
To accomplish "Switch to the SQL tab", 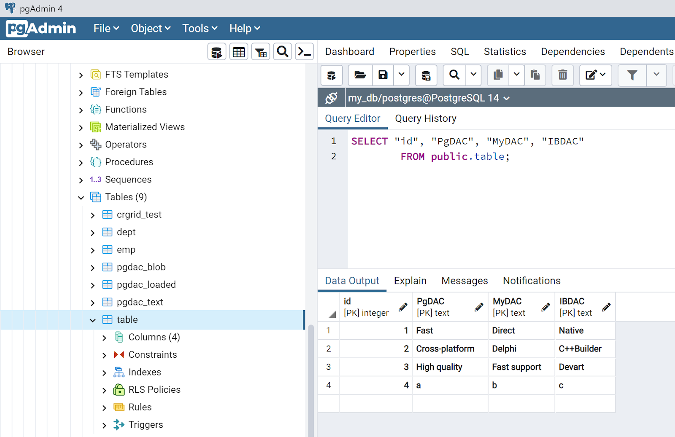I will tap(460, 52).
